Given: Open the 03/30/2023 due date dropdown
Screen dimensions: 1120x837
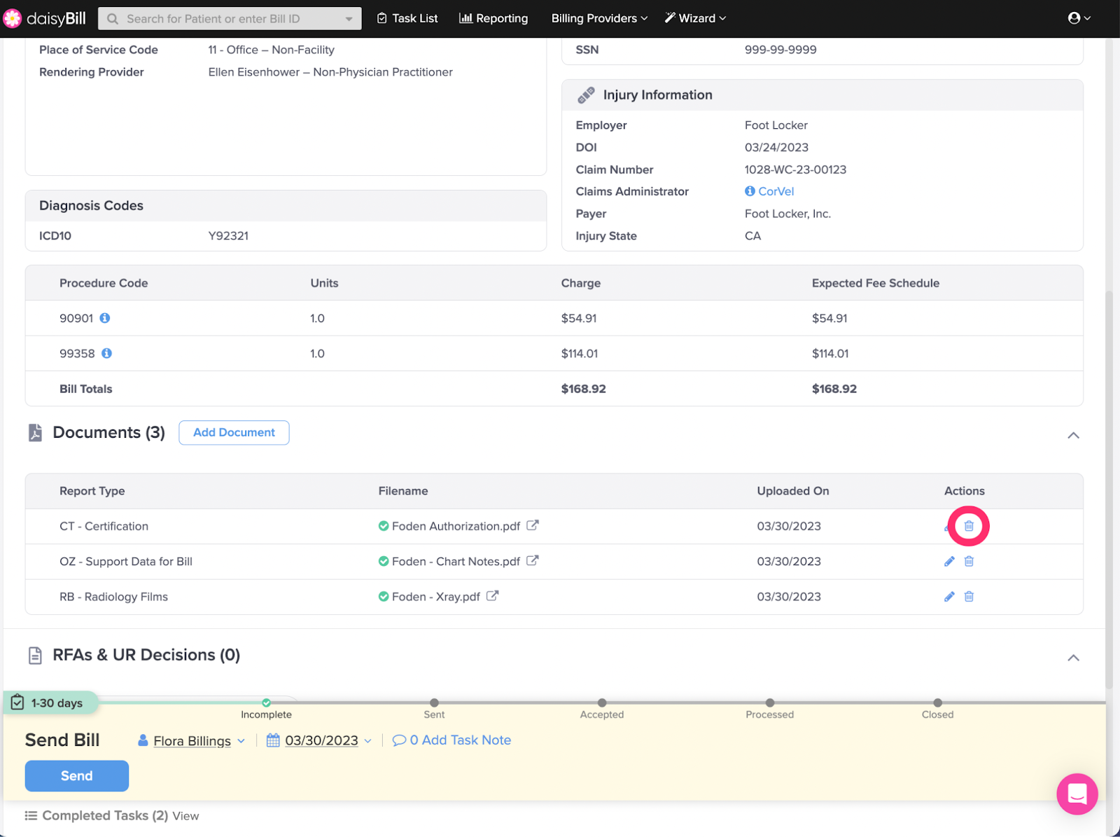Looking at the screenshot, I should [319, 740].
